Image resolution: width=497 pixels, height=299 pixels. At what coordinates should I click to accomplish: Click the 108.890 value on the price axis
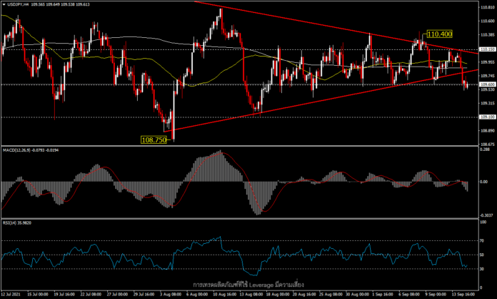(488, 130)
